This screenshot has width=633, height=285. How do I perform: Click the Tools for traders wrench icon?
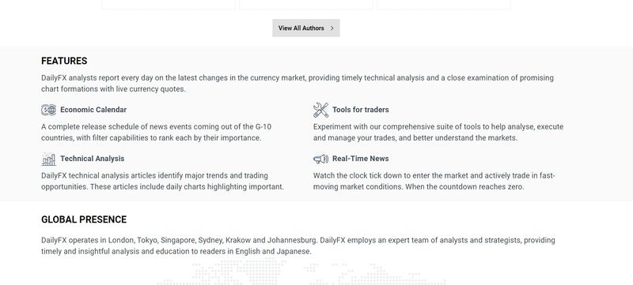[321, 110]
